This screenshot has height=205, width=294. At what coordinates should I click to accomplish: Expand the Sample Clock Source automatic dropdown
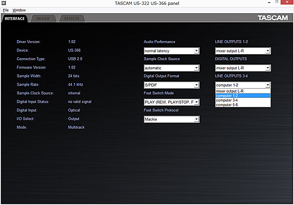pos(171,68)
